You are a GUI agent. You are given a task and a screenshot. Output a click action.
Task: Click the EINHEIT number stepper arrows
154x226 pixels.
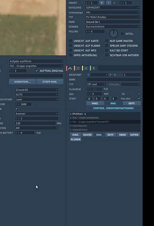point(88,3)
